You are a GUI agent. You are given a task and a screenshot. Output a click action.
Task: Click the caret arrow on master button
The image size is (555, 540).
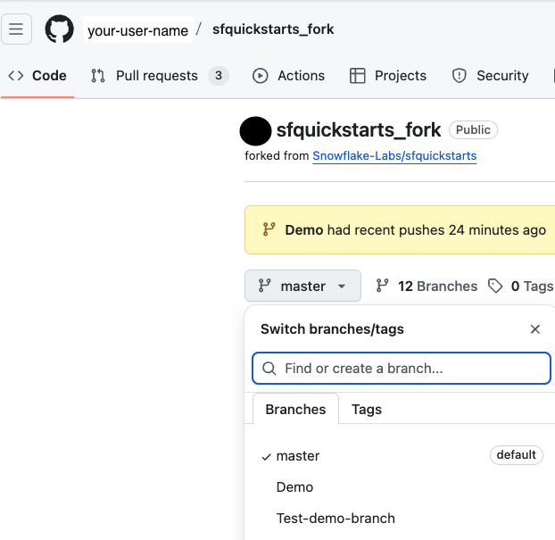[342, 287]
